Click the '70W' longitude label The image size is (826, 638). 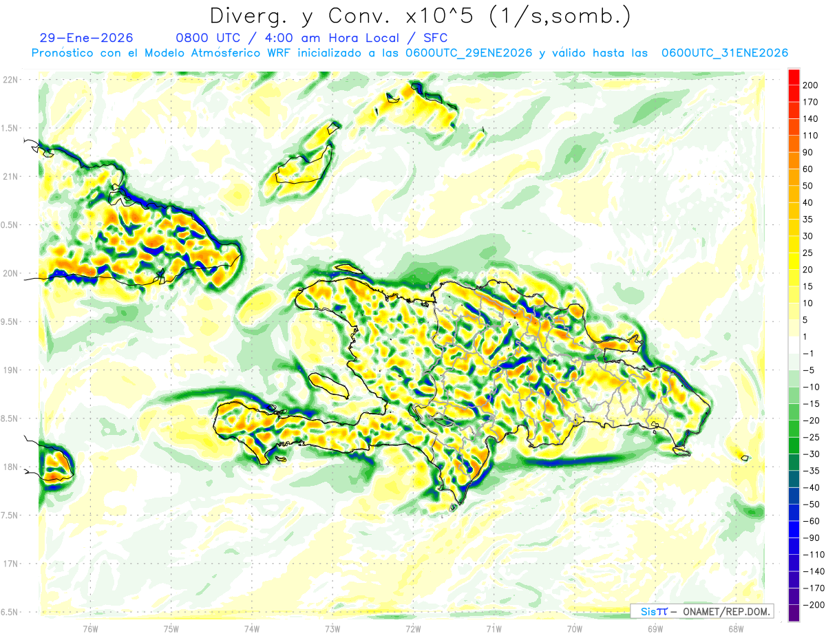tap(574, 629)
